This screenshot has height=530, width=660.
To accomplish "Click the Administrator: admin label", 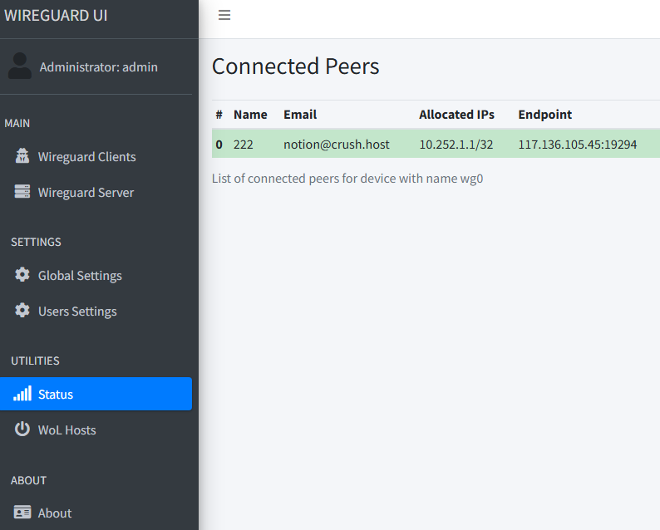I will (98, 67).
